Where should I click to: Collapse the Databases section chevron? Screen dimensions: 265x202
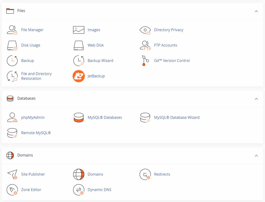[256, 99]
